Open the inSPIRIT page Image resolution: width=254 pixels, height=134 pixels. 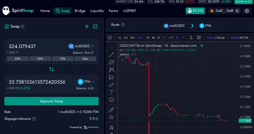[129, 11]
